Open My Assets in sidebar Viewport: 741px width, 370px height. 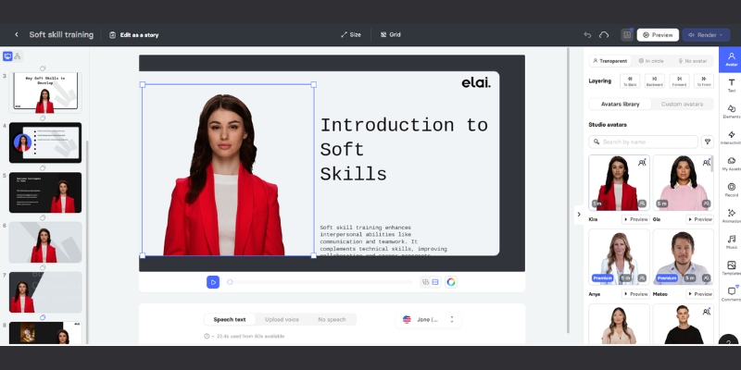731,164
